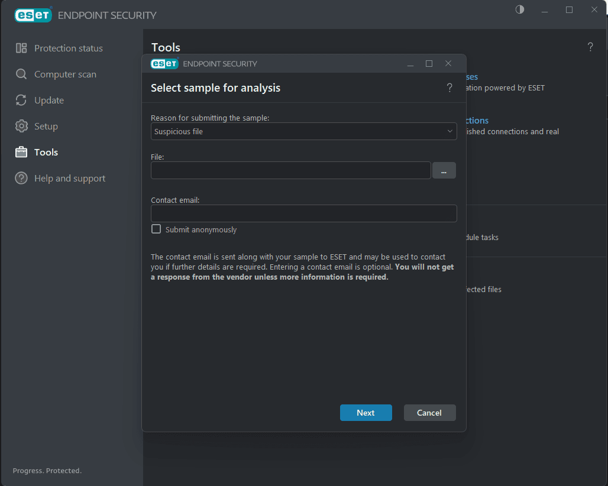Viewport: 608px width, 486px height.
Task: Open help for Select sample dialog
Action: (449, 88)
